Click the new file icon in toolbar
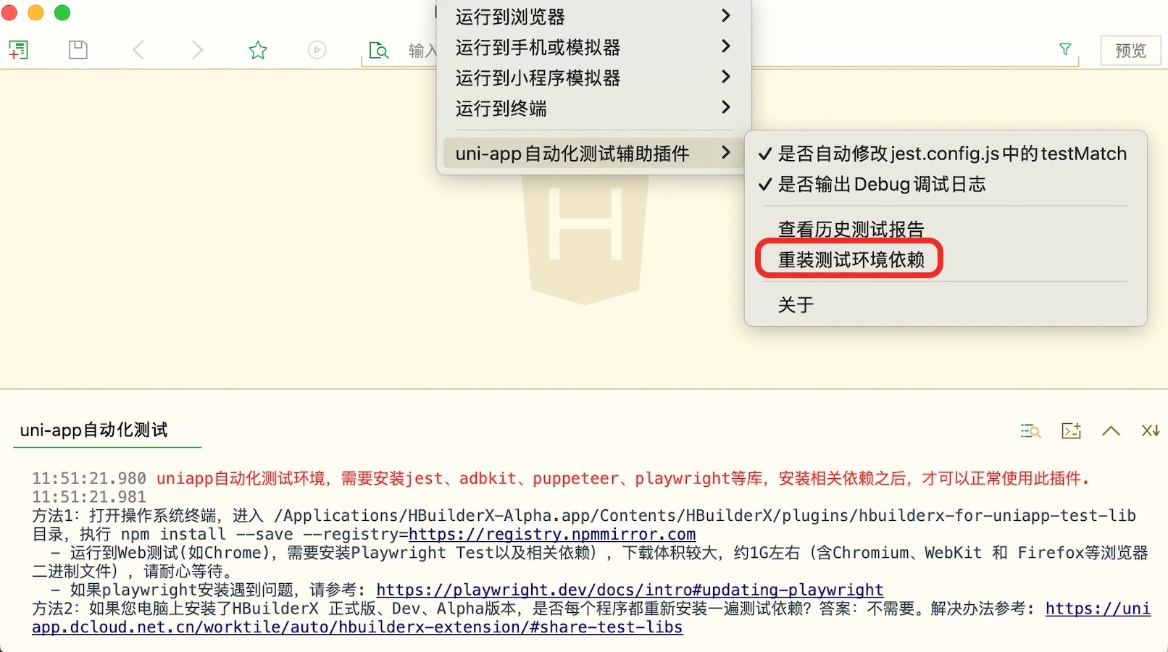The width and height of the screenshot is (1168, 652). pos(18,50)
